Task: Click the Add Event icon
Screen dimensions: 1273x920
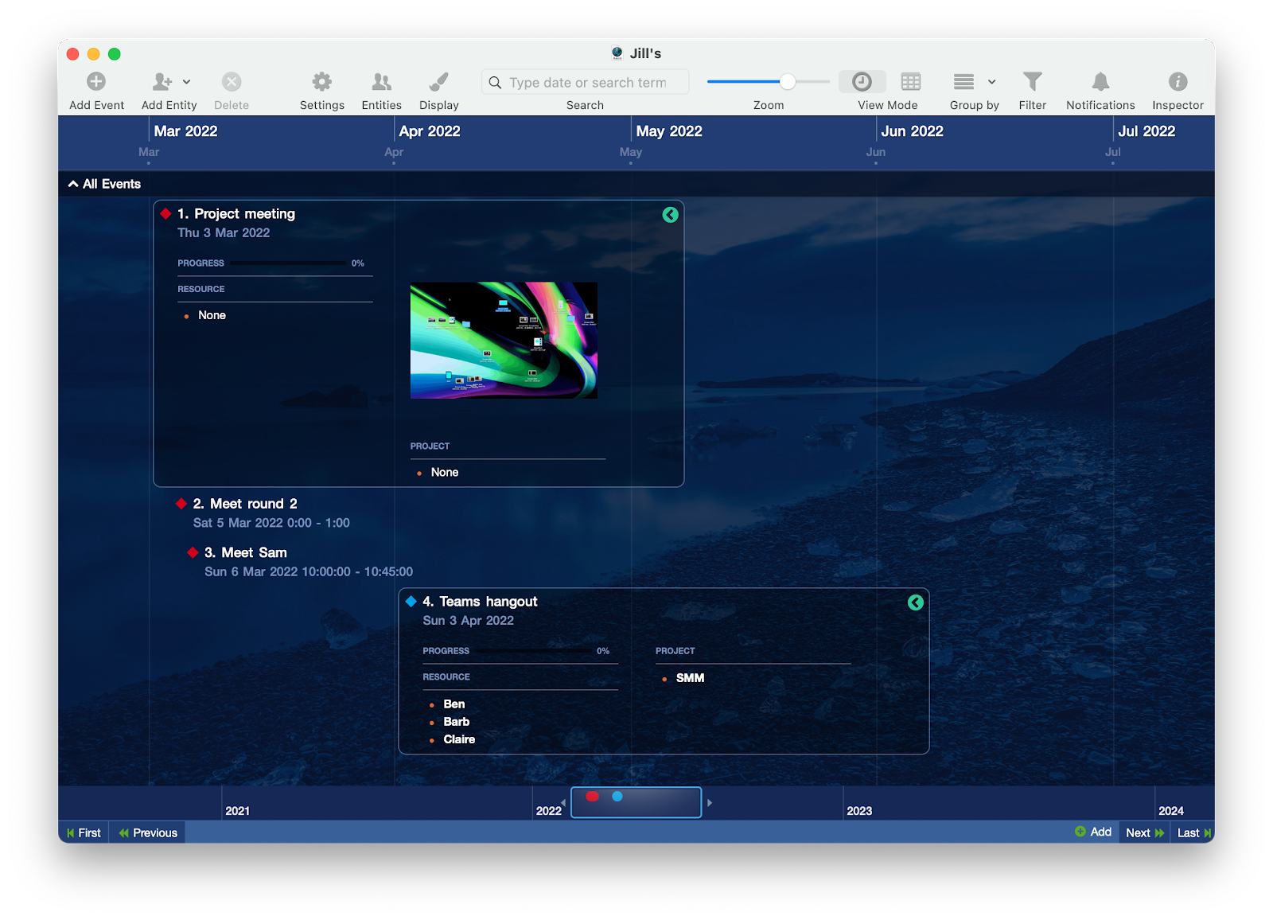Action: [95, 81]
